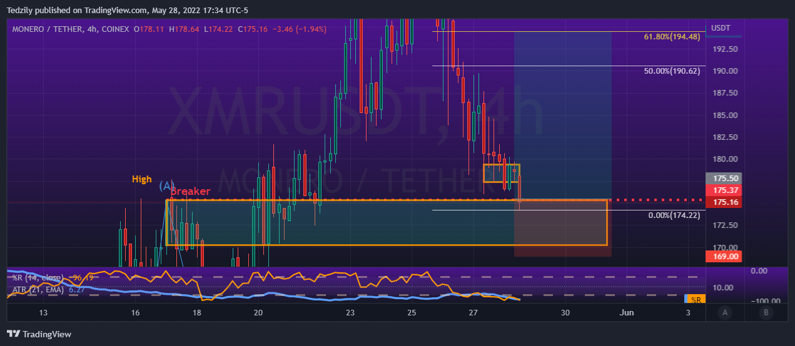This screenshot has width=795, height=346.
Task: Click the June 3 label on the time axis
Action: tap(688, 312)
